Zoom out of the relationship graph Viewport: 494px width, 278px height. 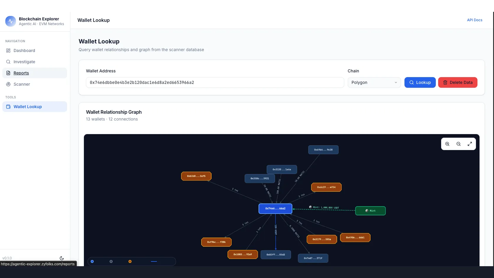coord(459,144)
